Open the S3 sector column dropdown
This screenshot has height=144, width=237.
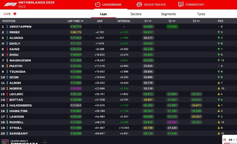198,21
